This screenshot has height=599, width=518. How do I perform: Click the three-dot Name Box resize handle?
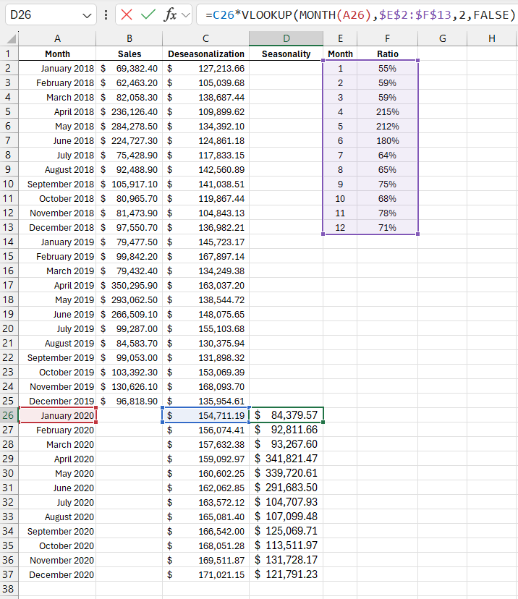pos(106,14)
